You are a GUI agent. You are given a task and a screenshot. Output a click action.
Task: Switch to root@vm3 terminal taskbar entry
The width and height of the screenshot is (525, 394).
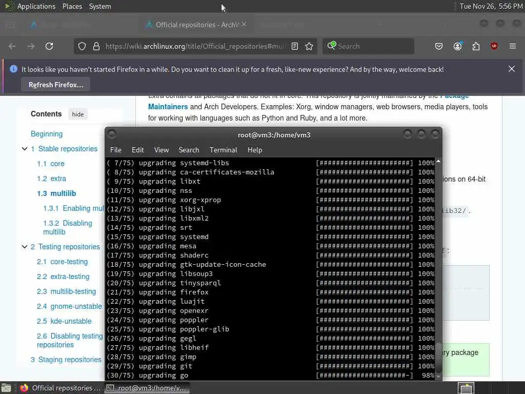pyautogui.click(x=147, y=388)
